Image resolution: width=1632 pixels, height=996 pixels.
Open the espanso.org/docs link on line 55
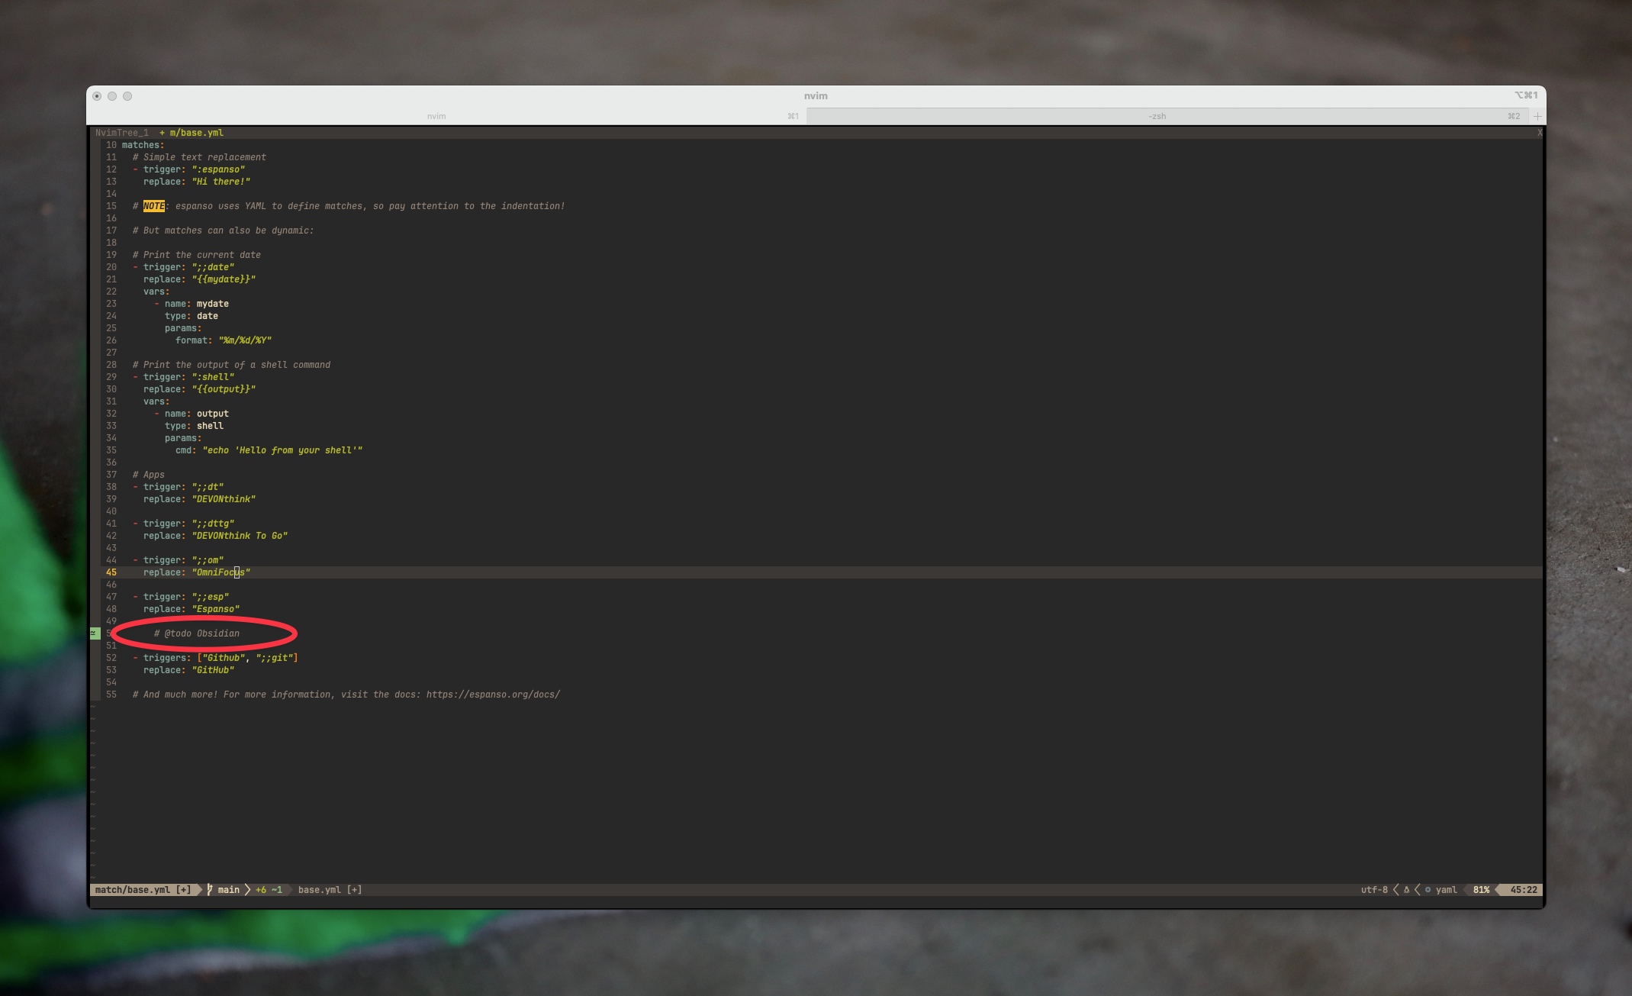(x=493, y=695)
